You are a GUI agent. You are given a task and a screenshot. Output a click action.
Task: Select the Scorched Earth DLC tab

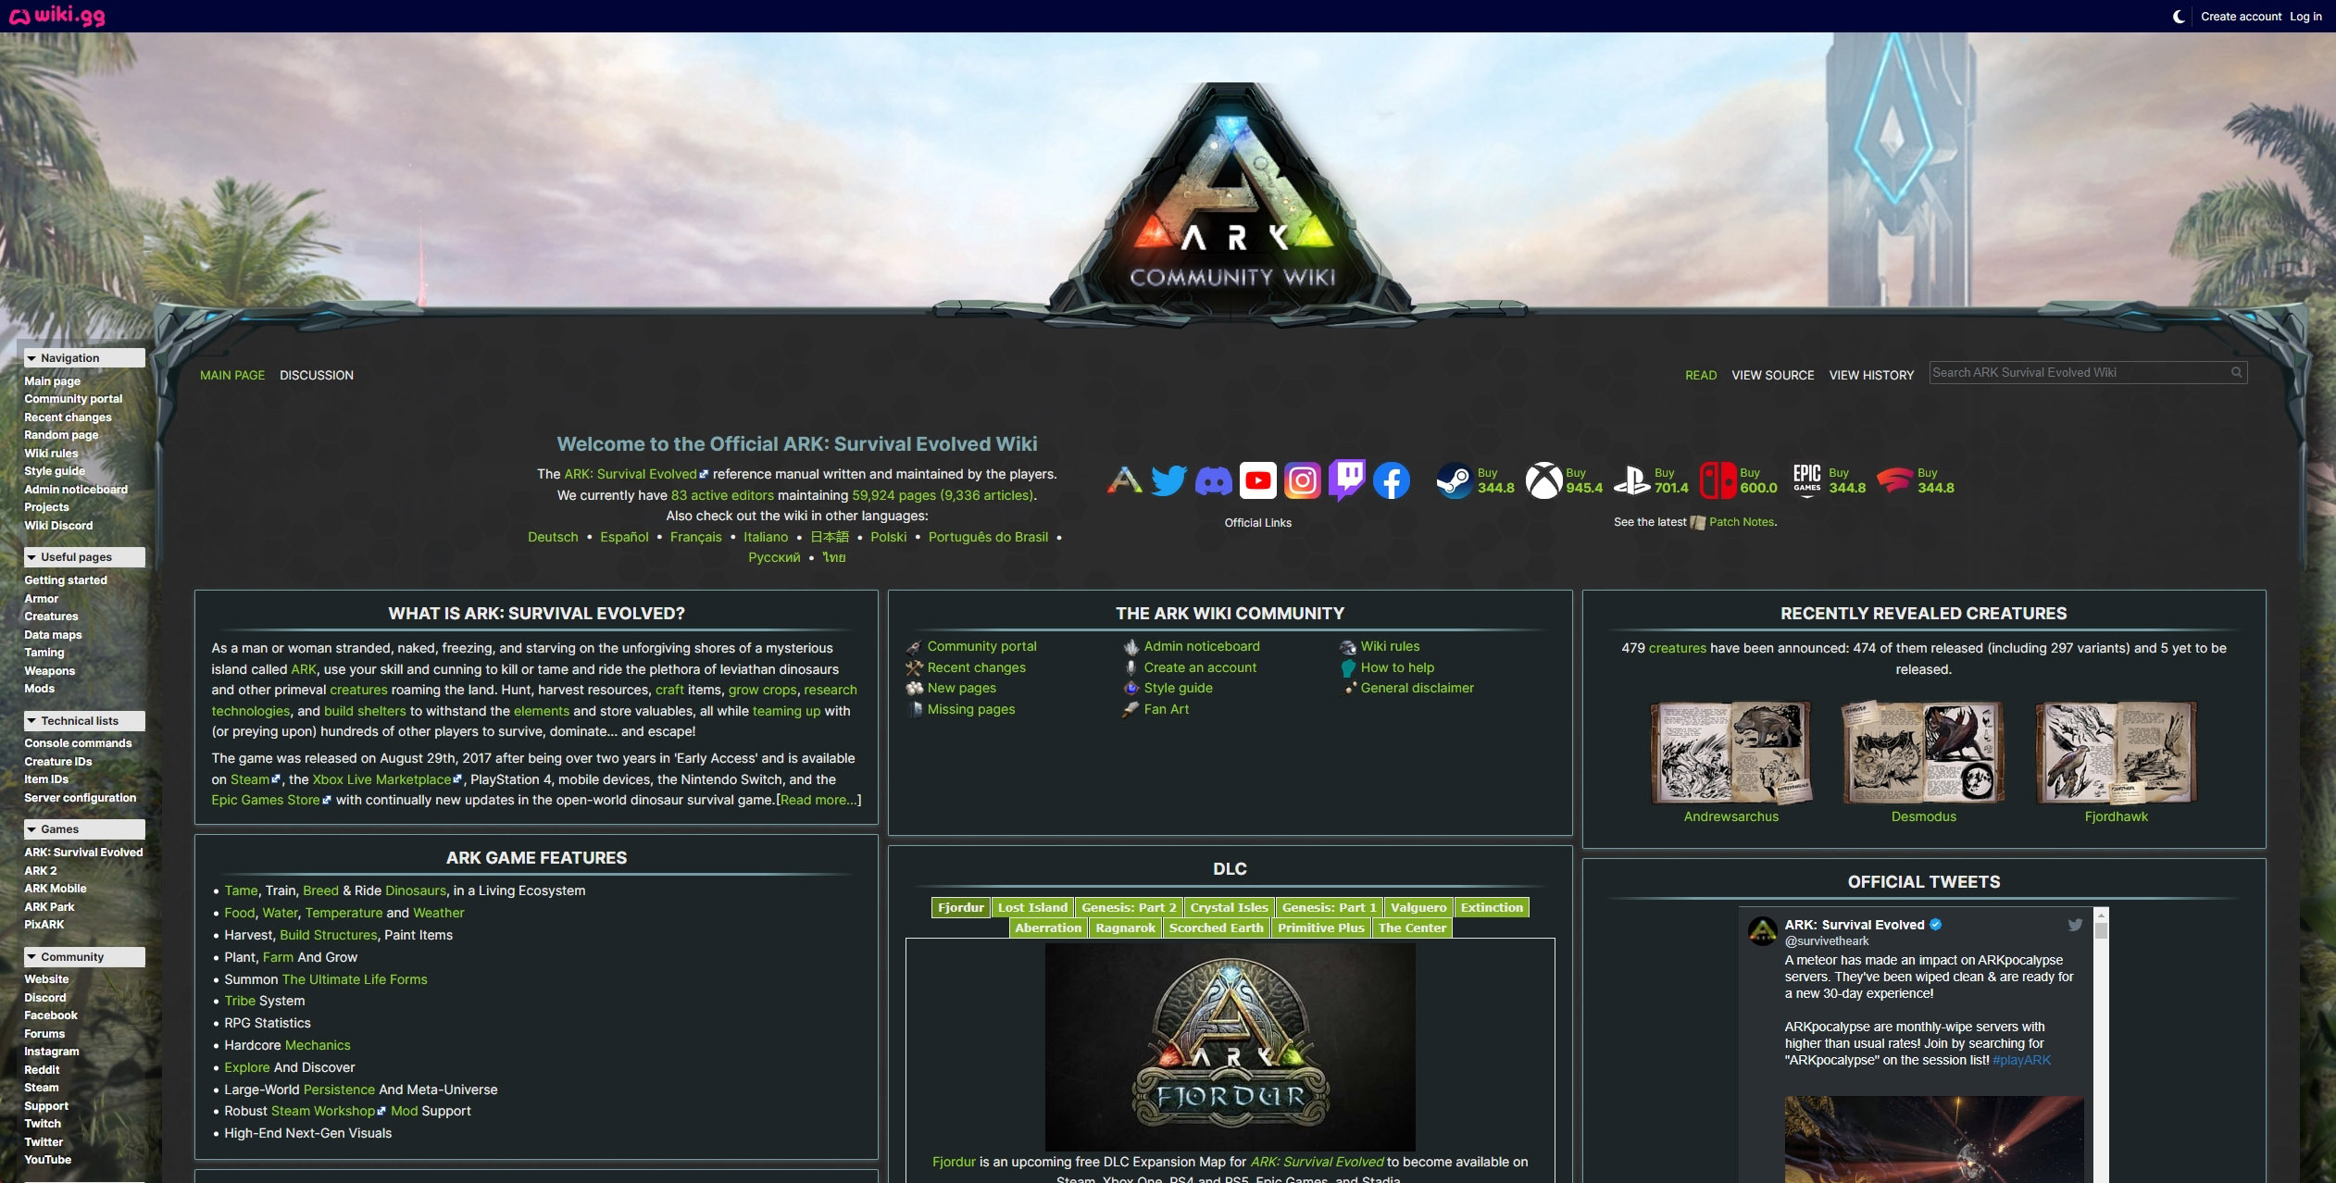1216,928
